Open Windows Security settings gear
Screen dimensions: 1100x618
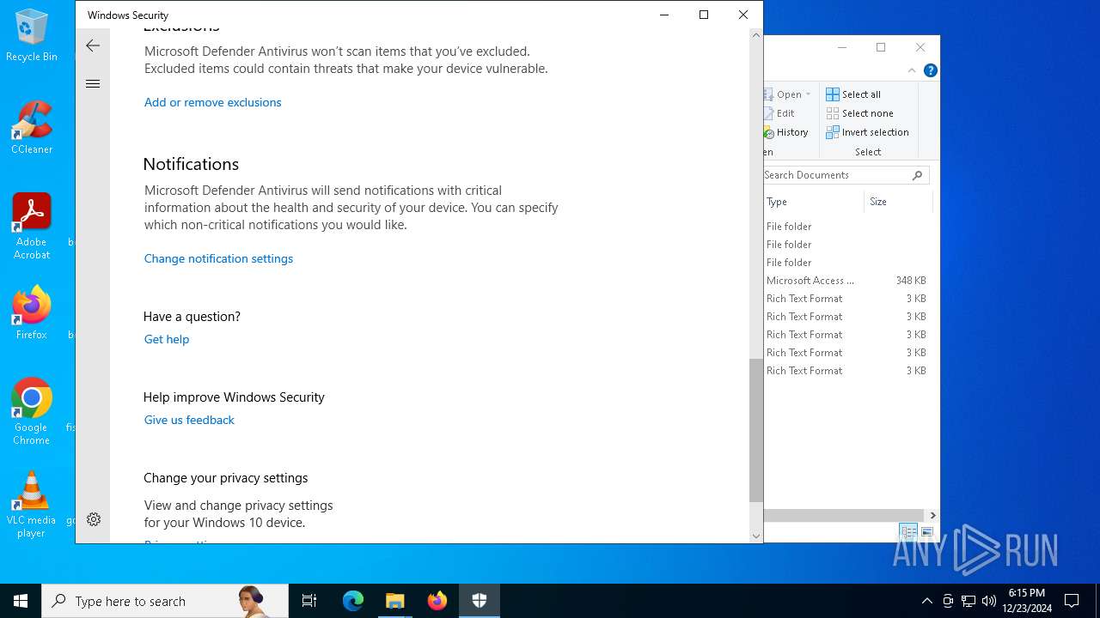point(94,519)
